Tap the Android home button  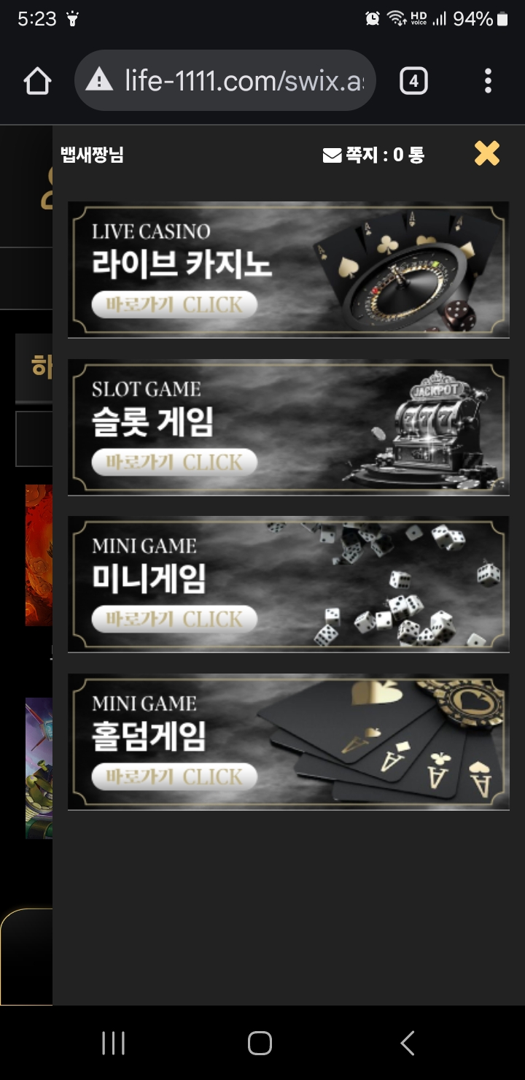[x=260, y=1043]
